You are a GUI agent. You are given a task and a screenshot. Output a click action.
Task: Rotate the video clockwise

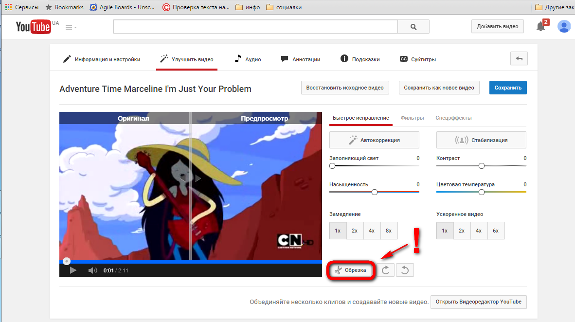385,270
